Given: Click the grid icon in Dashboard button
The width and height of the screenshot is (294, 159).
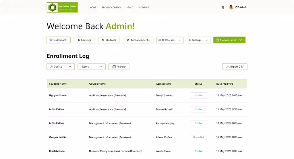Looking at the screenshot, I should [51, 40].
